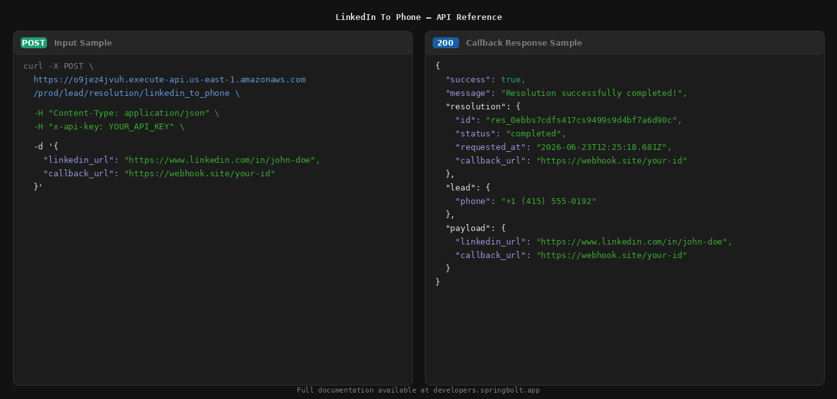Image resolution: width=837 pixels, height=399 pixels.
Task: Click the callback_url value inside the resolution object
Action: pyautogui.click(x=612, y=161)
